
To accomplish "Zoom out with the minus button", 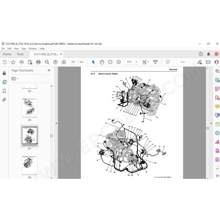I will tap(110, 62).
